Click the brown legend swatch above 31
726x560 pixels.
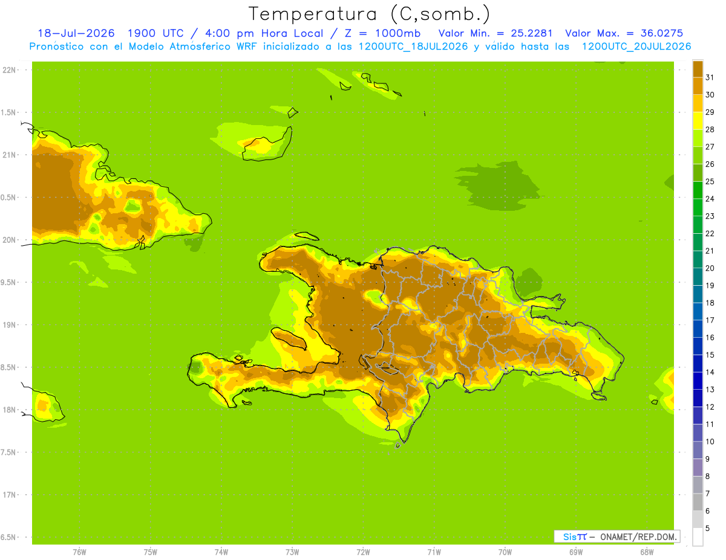click(698, 69)
